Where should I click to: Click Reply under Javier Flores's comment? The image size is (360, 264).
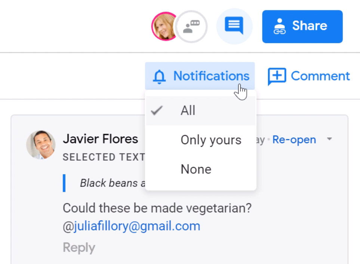click(x=79, y=247)
